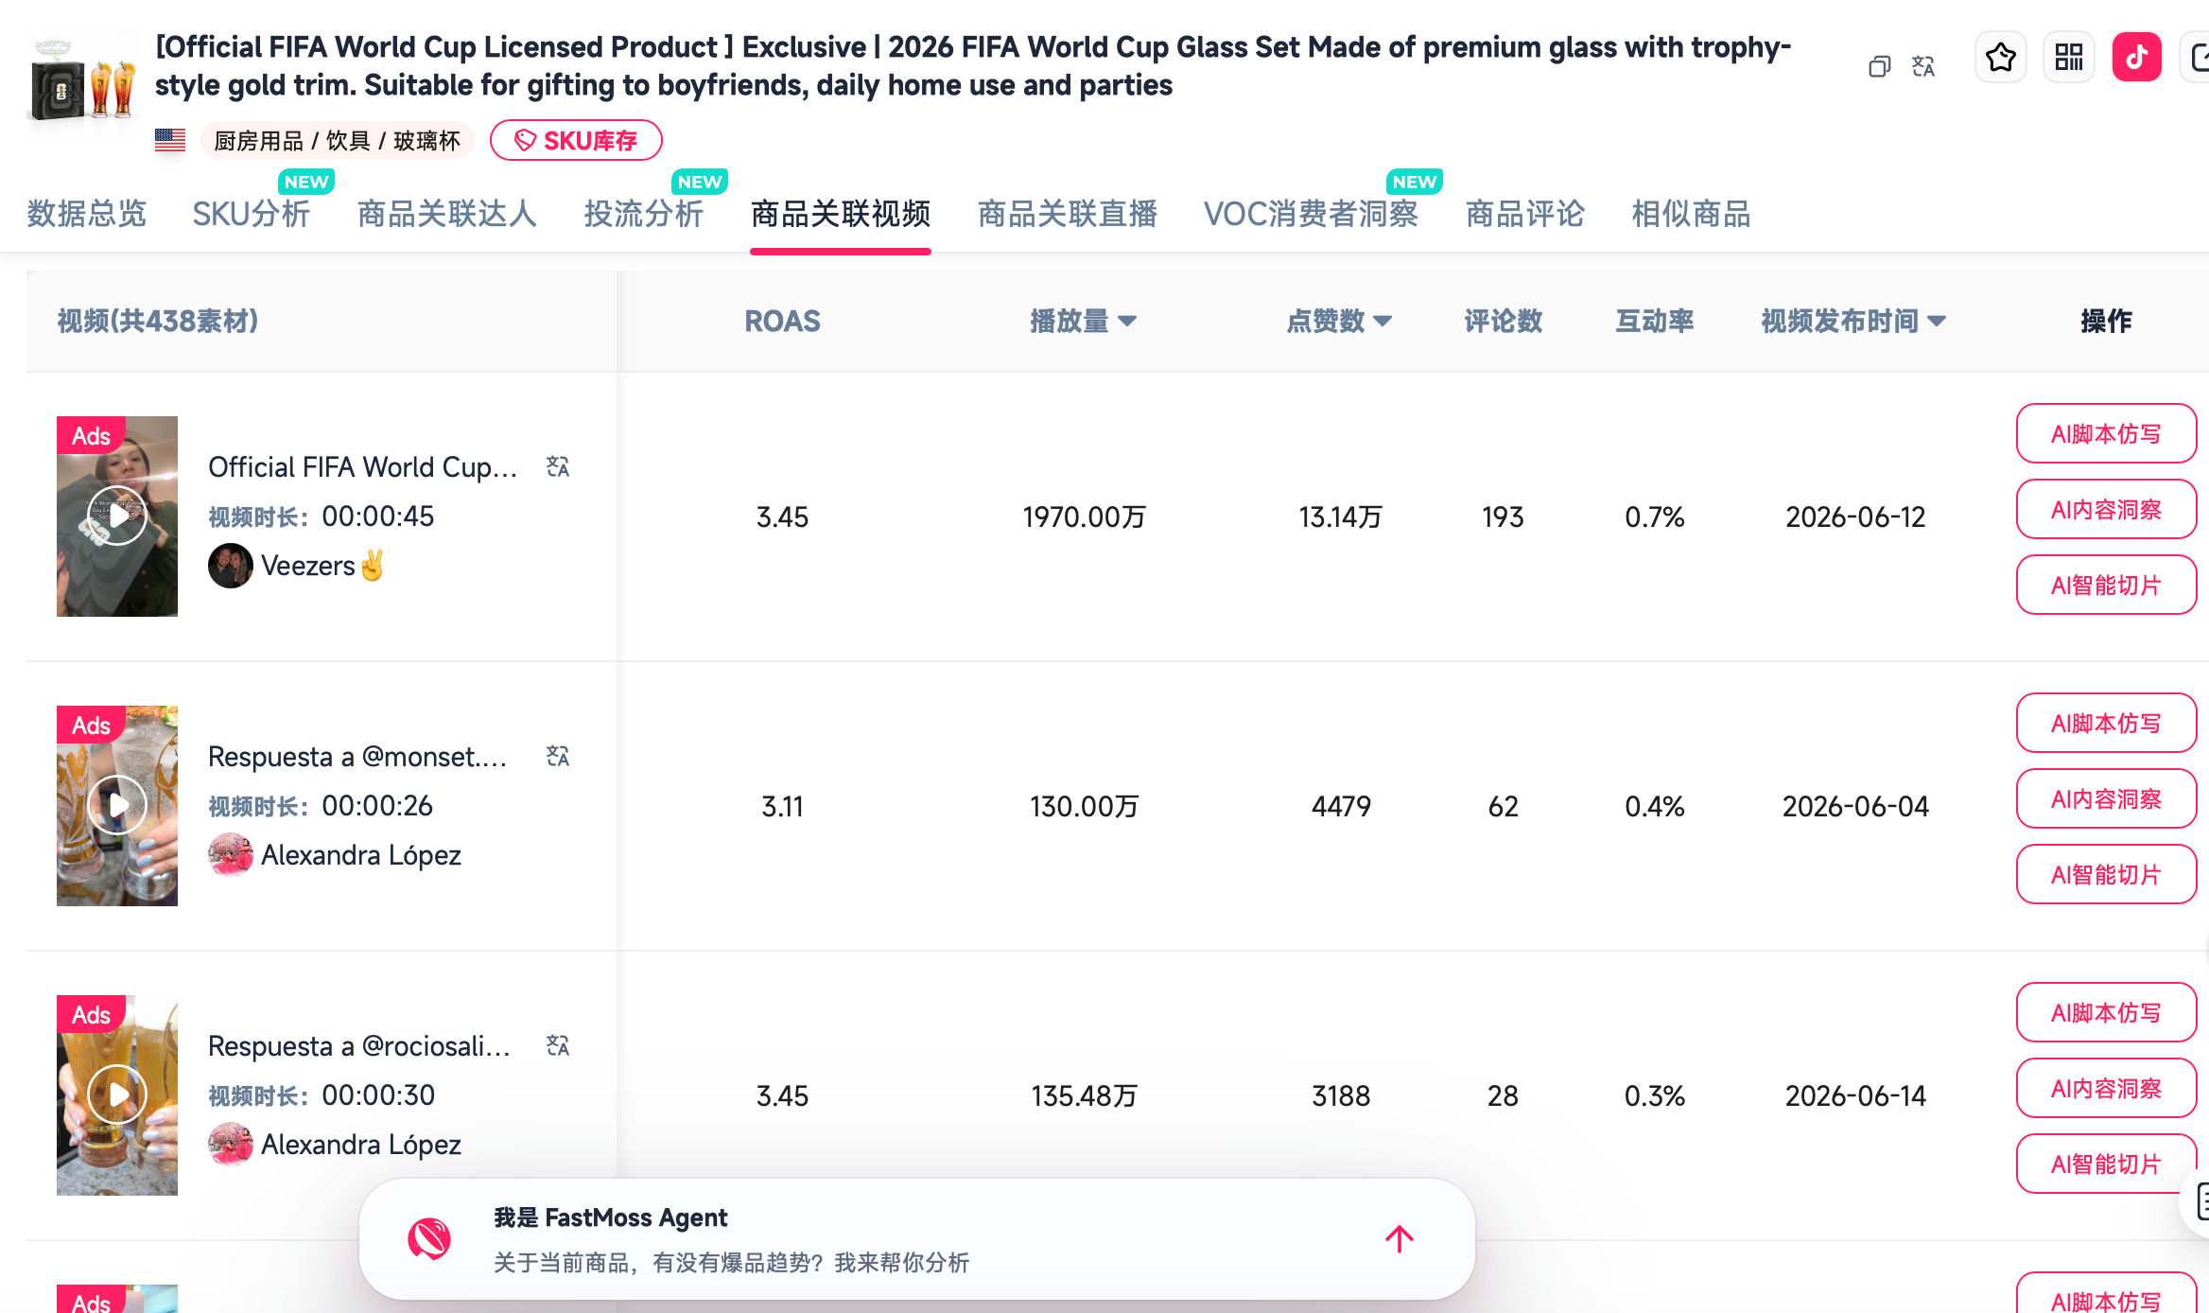
Task: Click Alexandra López avatar in 00:00:26 row
Action: (x=230, y=855)
